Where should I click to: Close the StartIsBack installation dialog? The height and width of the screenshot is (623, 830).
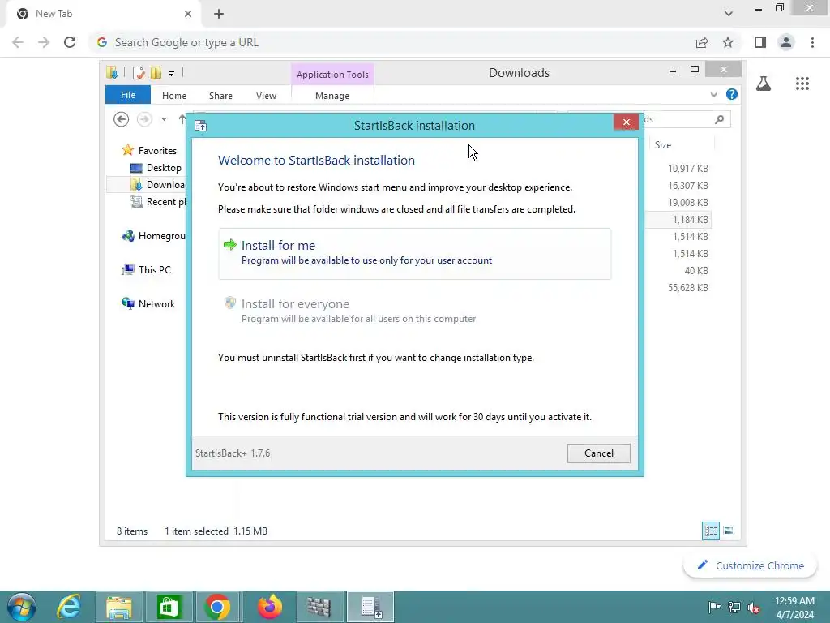[627, 122]
